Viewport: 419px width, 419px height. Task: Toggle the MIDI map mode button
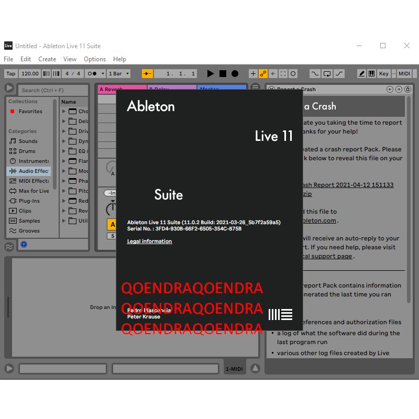coord(404,73)
